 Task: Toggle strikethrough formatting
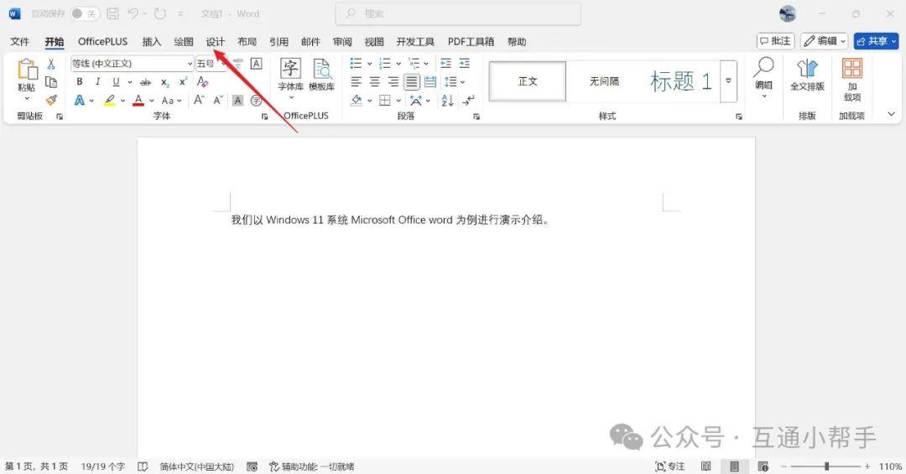(x=146, y=82)
